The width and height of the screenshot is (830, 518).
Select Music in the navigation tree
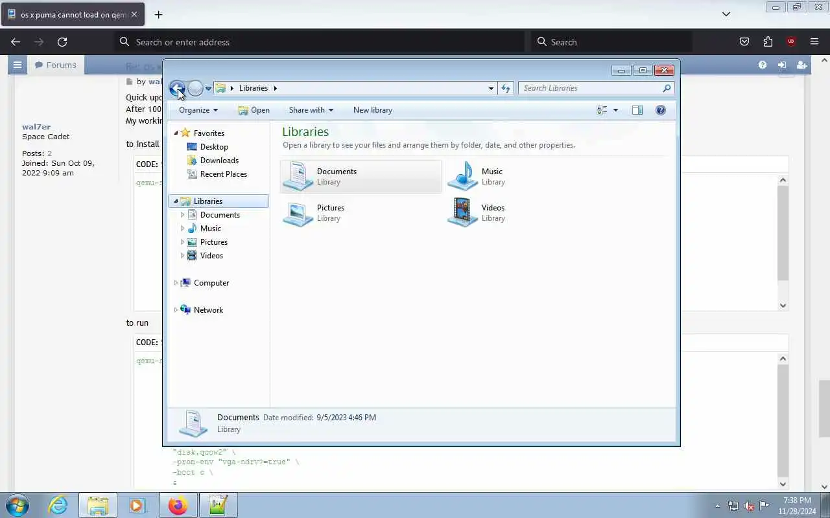coord(210,229)
